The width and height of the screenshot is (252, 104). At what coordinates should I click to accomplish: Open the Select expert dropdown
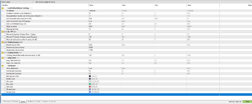point(18,2)
